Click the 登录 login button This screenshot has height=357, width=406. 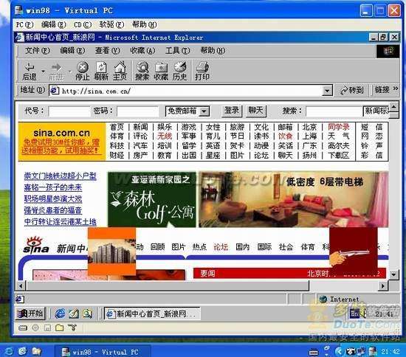232,111
